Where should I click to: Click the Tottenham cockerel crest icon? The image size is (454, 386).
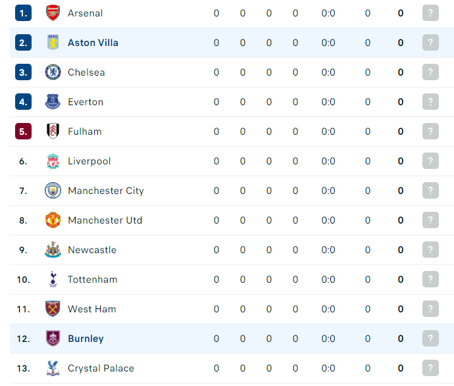click(53, 279)
